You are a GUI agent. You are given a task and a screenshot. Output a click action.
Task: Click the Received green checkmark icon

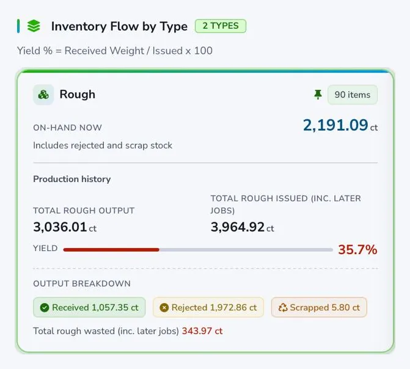coord(45,307)
